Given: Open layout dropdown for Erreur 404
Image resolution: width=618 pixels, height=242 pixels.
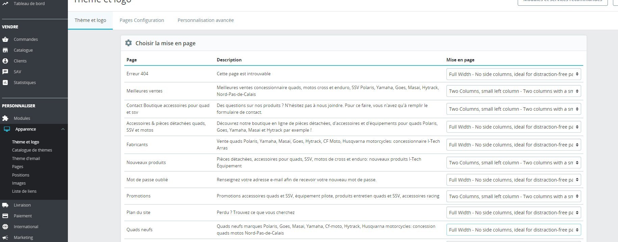Looking at the screenshot, I should 514,74.
